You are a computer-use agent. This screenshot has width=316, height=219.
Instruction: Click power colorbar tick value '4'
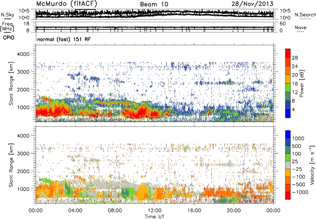293,109
